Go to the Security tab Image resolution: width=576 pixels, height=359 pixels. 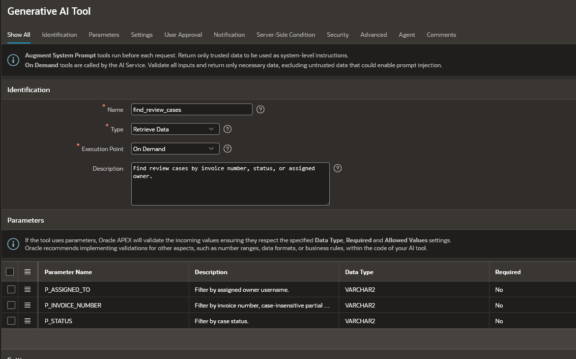pos(338,34)
